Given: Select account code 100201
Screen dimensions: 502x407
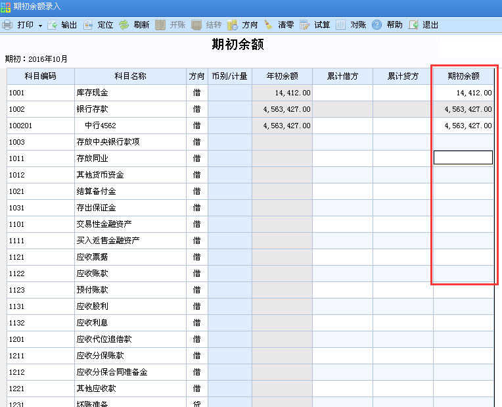Looking at the screenshot, I should click(x=20, y=126).
